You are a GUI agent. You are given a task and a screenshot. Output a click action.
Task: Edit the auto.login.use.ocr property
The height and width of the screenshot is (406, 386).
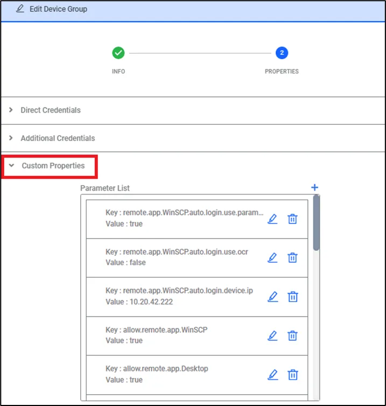pyautogui.click(x=272, y=257)
